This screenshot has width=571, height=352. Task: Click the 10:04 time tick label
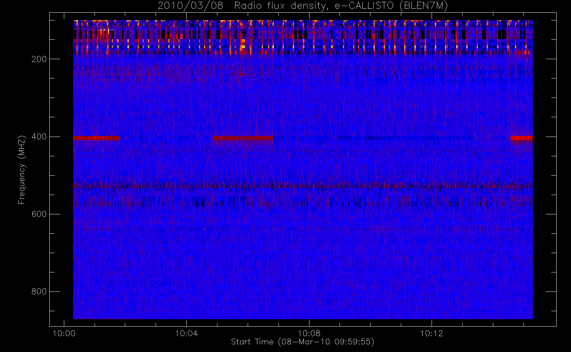(x=186, y=333)
